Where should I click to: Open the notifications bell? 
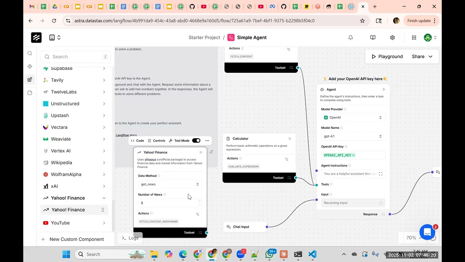(351, 37)
